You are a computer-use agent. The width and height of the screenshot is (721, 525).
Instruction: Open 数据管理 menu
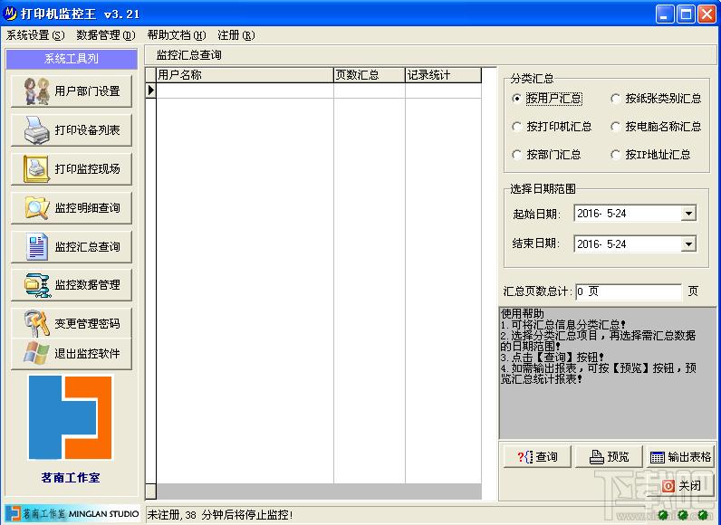click(106, 35)
